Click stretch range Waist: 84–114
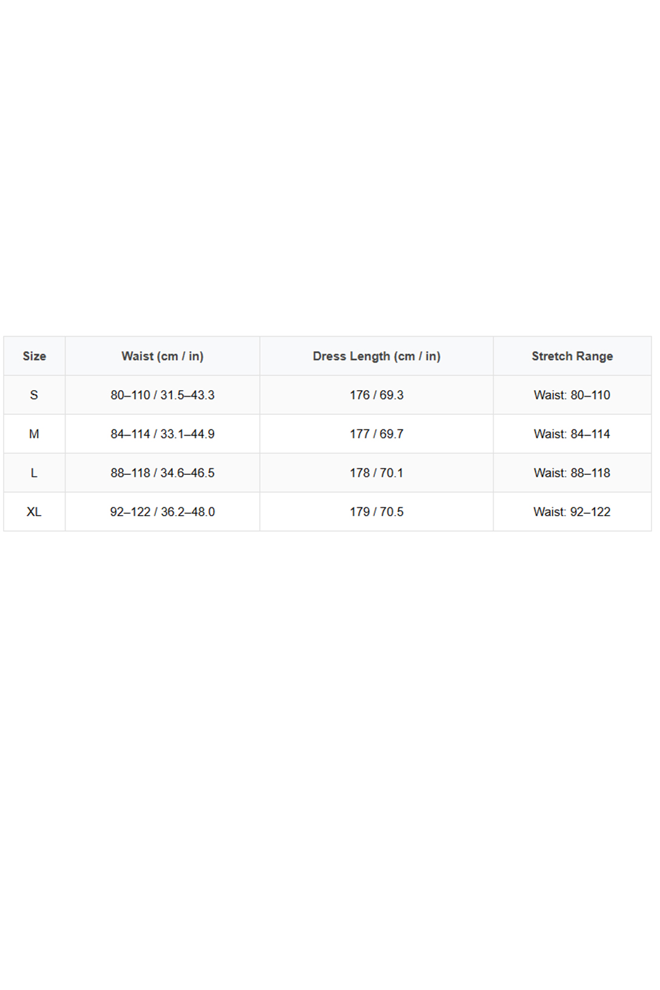 tap(572, 434)
